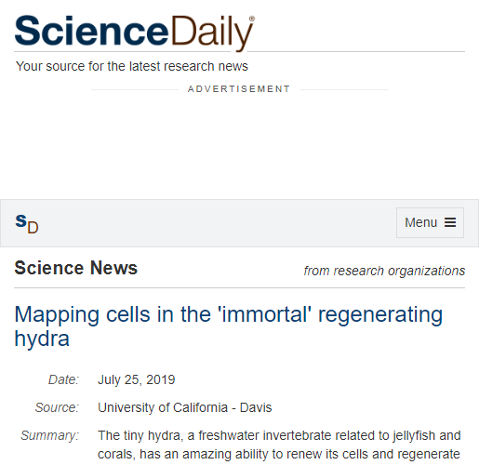Click the ADVERTISEMENT label
Image resolution: width=479 pixels, height=465 pixels.
[x=239, y=89]
